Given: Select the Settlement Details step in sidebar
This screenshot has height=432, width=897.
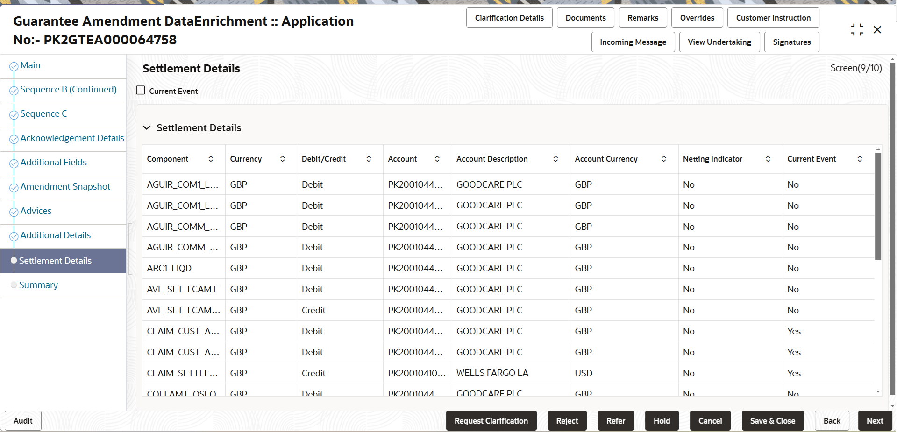Looking at the screenshot, I should click(x=64, y=261).
